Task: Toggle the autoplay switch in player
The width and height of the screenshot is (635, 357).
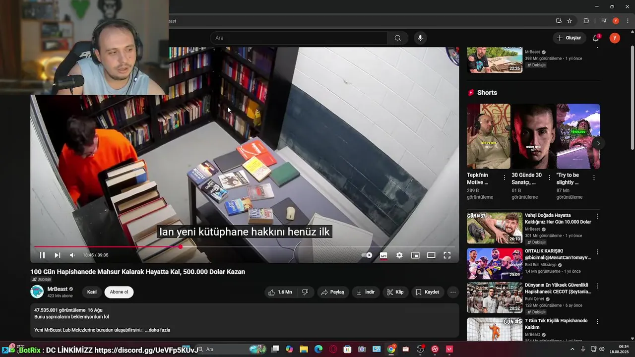Action: pyautogui.click(x=367, y=255)
